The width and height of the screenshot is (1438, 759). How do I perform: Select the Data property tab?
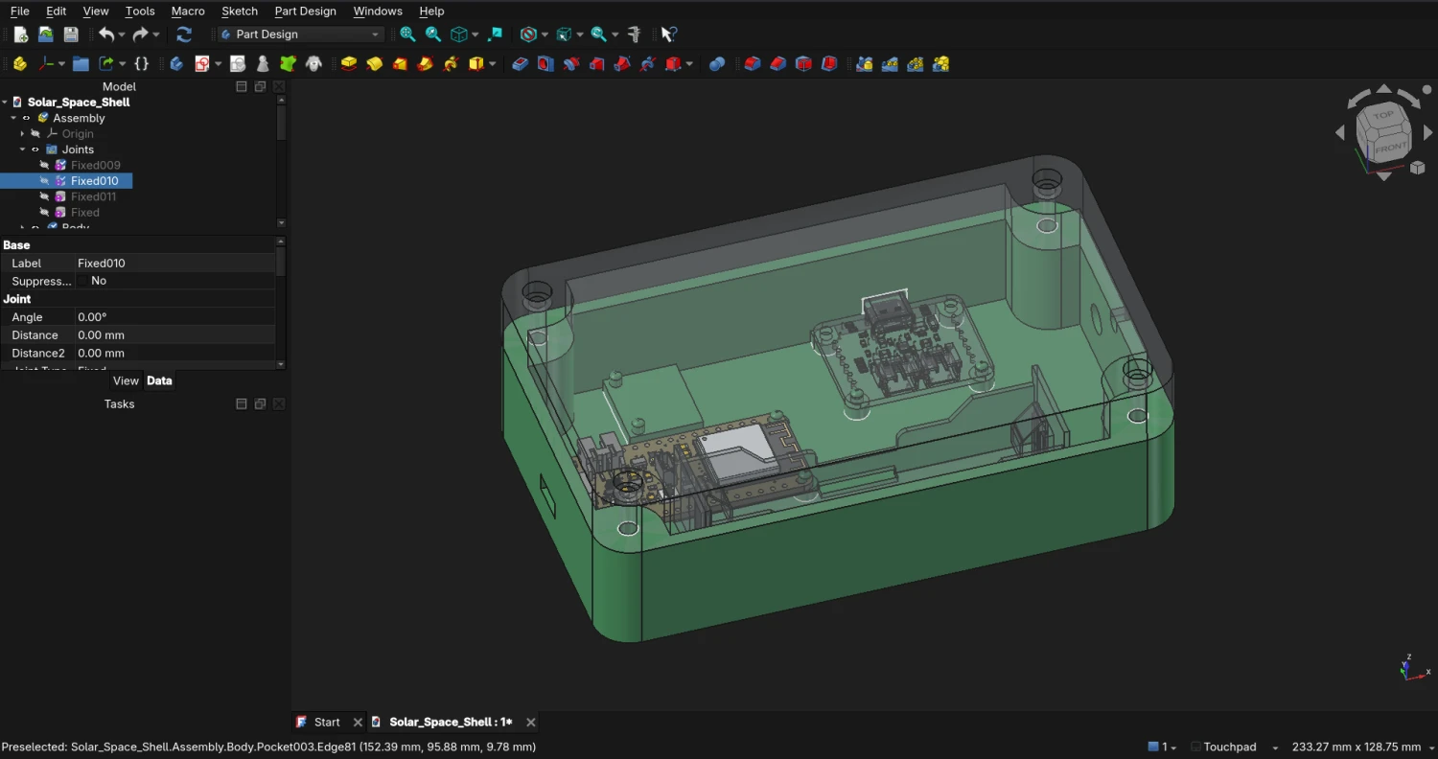[159, 381]
